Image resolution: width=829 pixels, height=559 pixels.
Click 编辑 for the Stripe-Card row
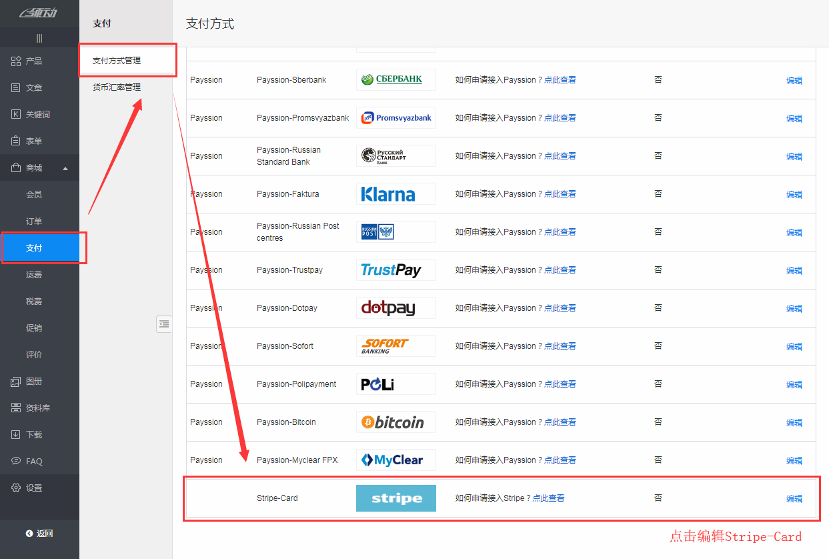point(794,499)
